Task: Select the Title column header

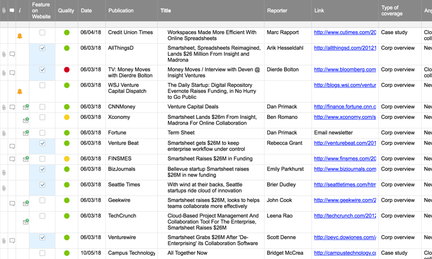Action: point(211,10)
